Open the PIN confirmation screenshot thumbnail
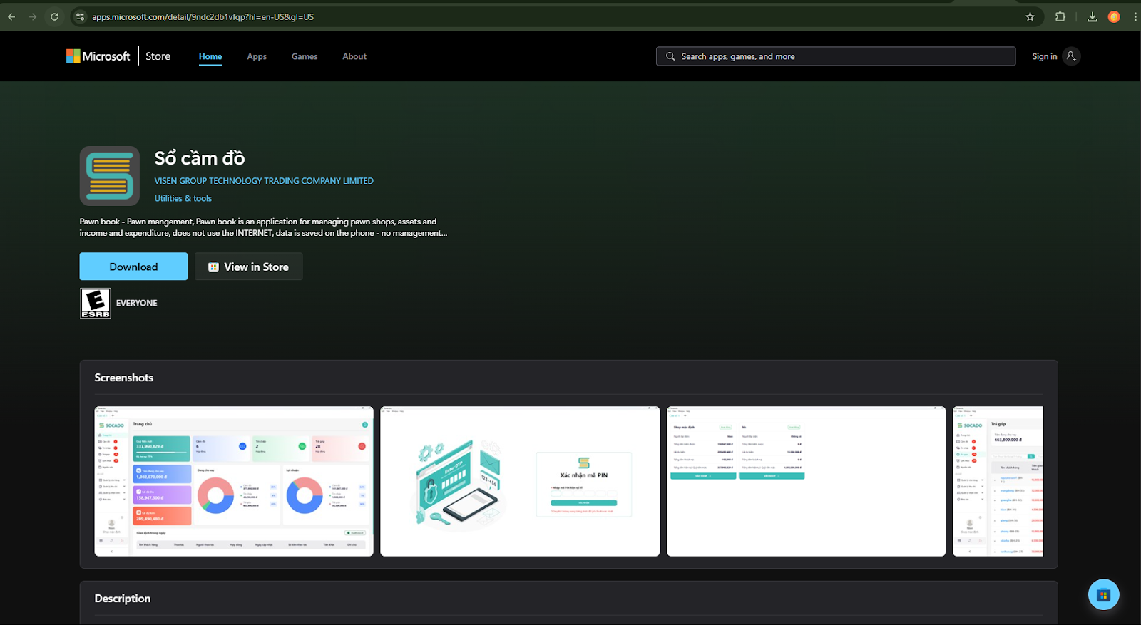The width and height of the screenshot is (1141, 625). point(520,481)
